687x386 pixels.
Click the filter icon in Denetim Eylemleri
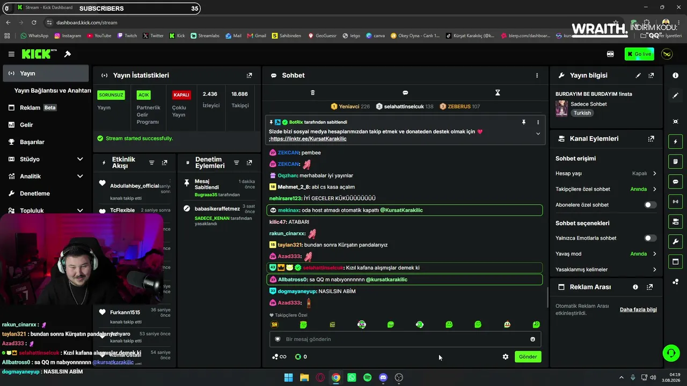pos(236,163)
